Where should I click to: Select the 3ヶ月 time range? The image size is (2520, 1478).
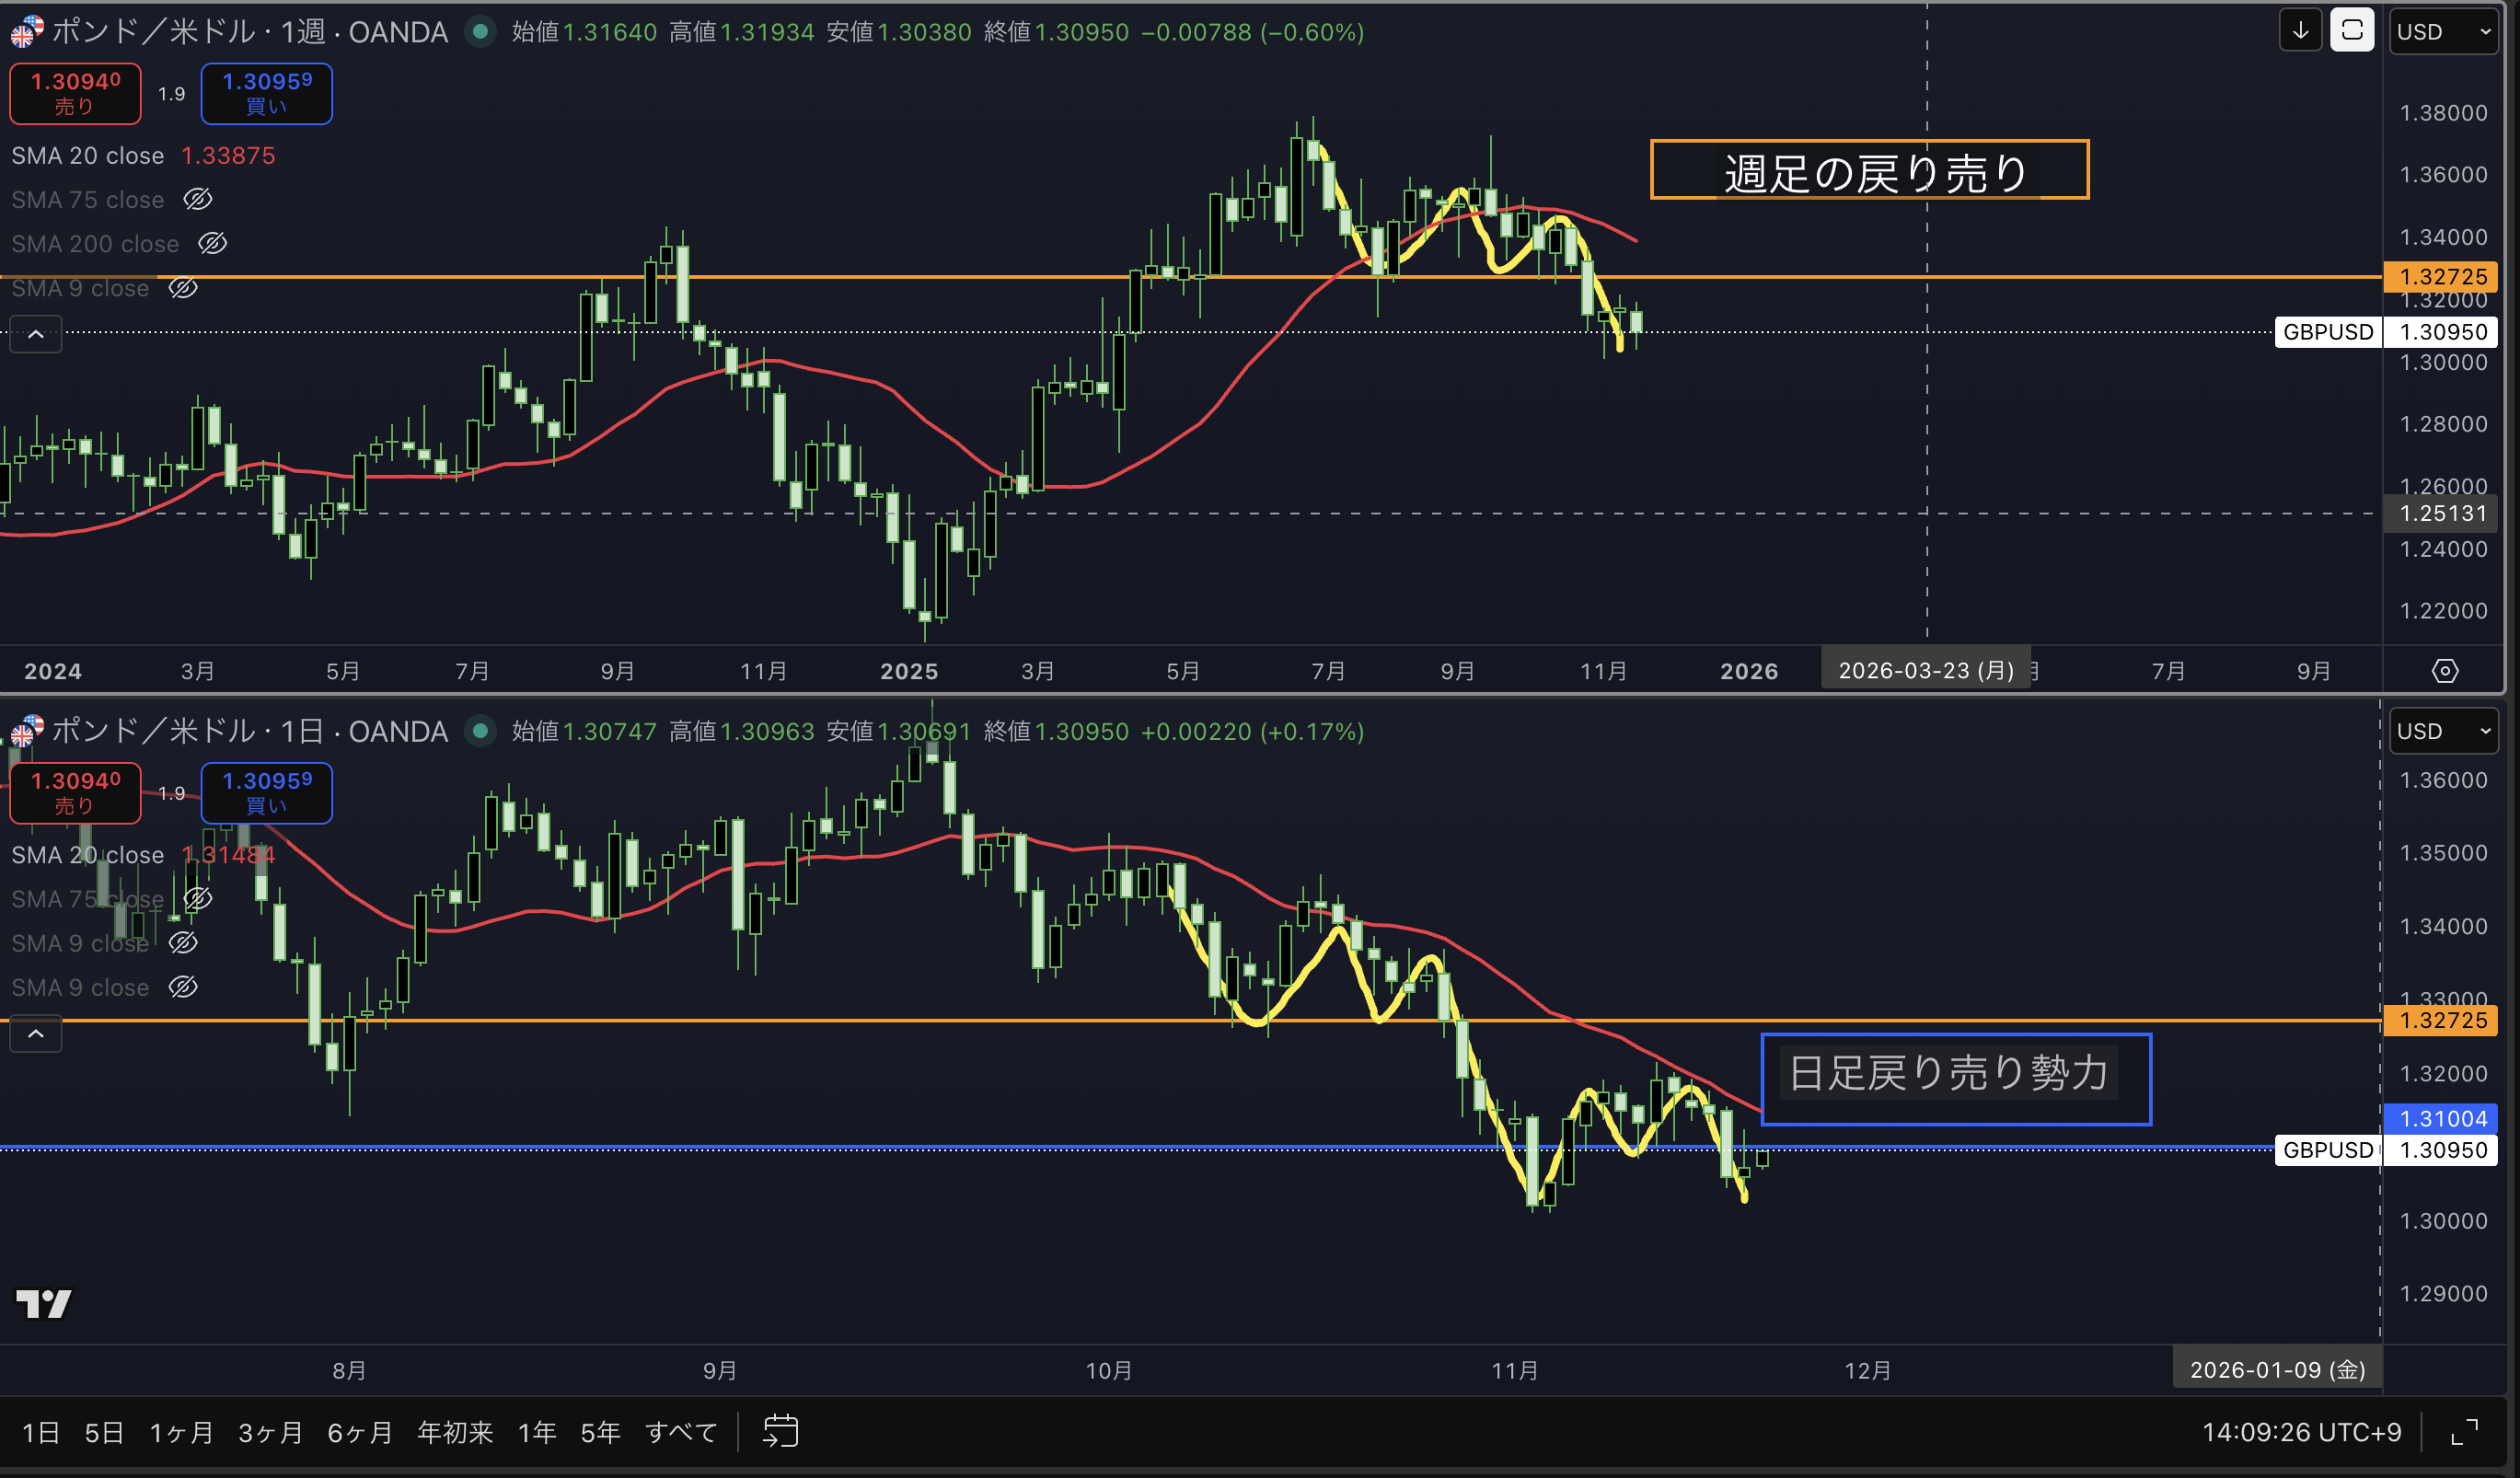pyautogui.click(x=270, y=1432)
